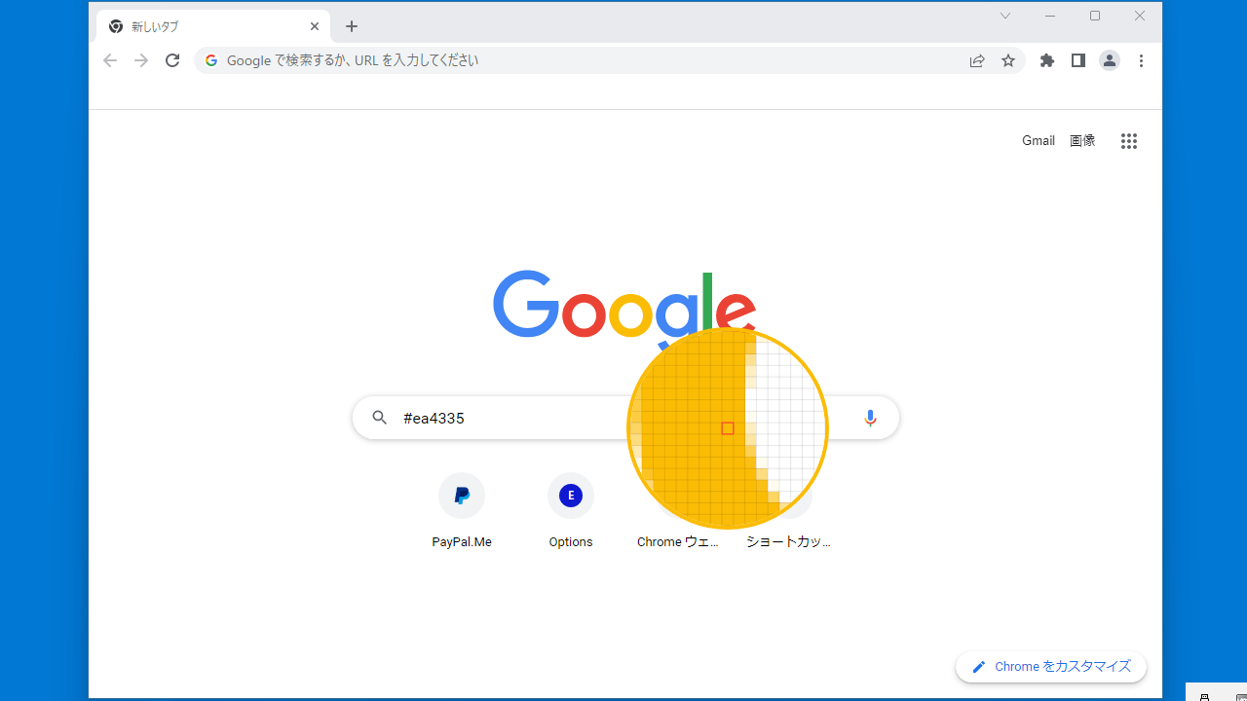Click the ショートカッ... shortcut label
Image resolution: width=1247 pixels, height=701 pixels.
[788, 542]
